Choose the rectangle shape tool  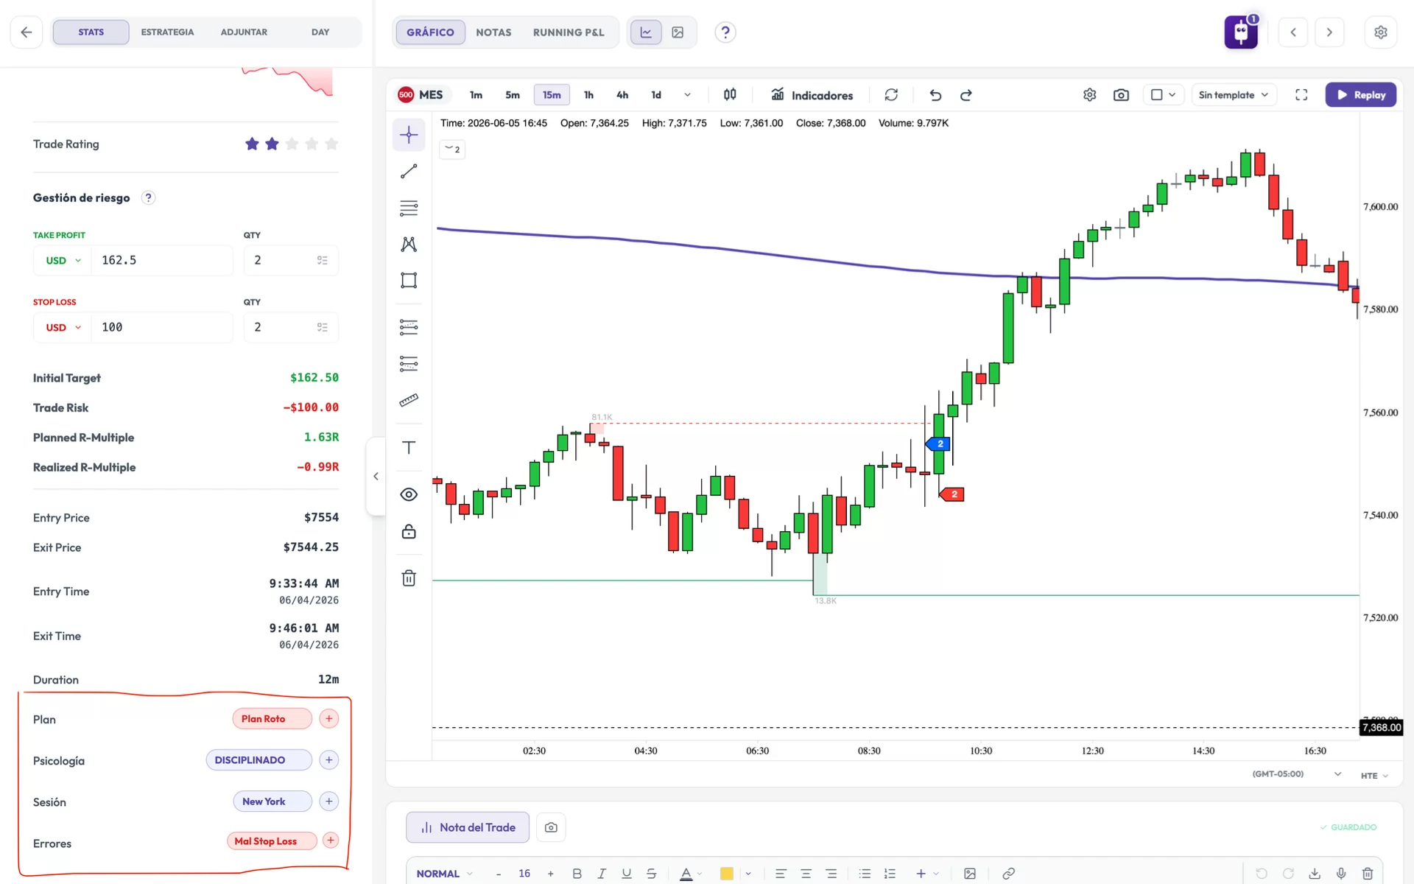pos(409,280)
